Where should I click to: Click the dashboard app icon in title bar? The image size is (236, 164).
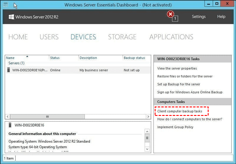pos(6,5)
